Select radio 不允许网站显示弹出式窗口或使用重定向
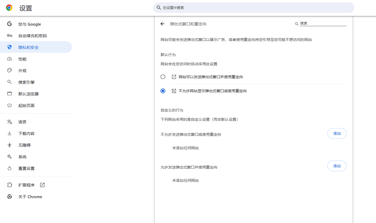 tap(163, 91)
